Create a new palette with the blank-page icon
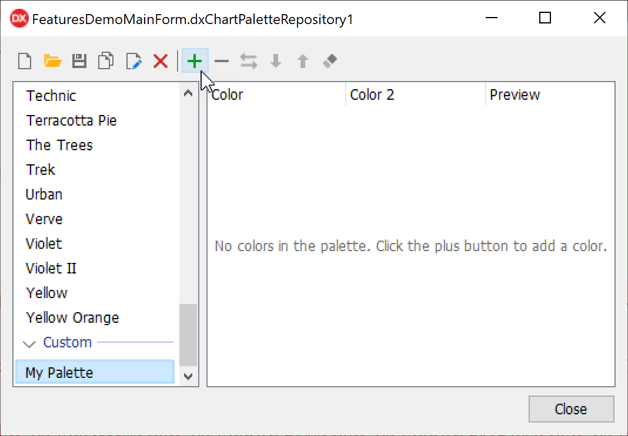The height and width of the screenshot is (436, 628). [24, 61]
